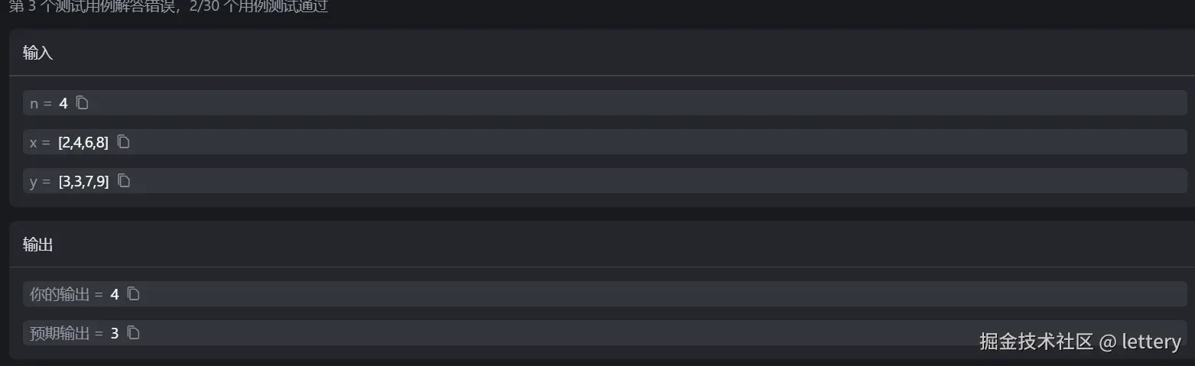Copy the value of n
The width and height of the screenshot is (1195, 366).
click(83, 103)
